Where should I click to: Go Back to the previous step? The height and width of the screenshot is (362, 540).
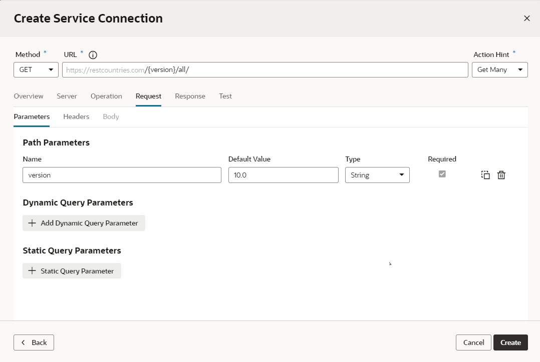click(x=34, y=342)
